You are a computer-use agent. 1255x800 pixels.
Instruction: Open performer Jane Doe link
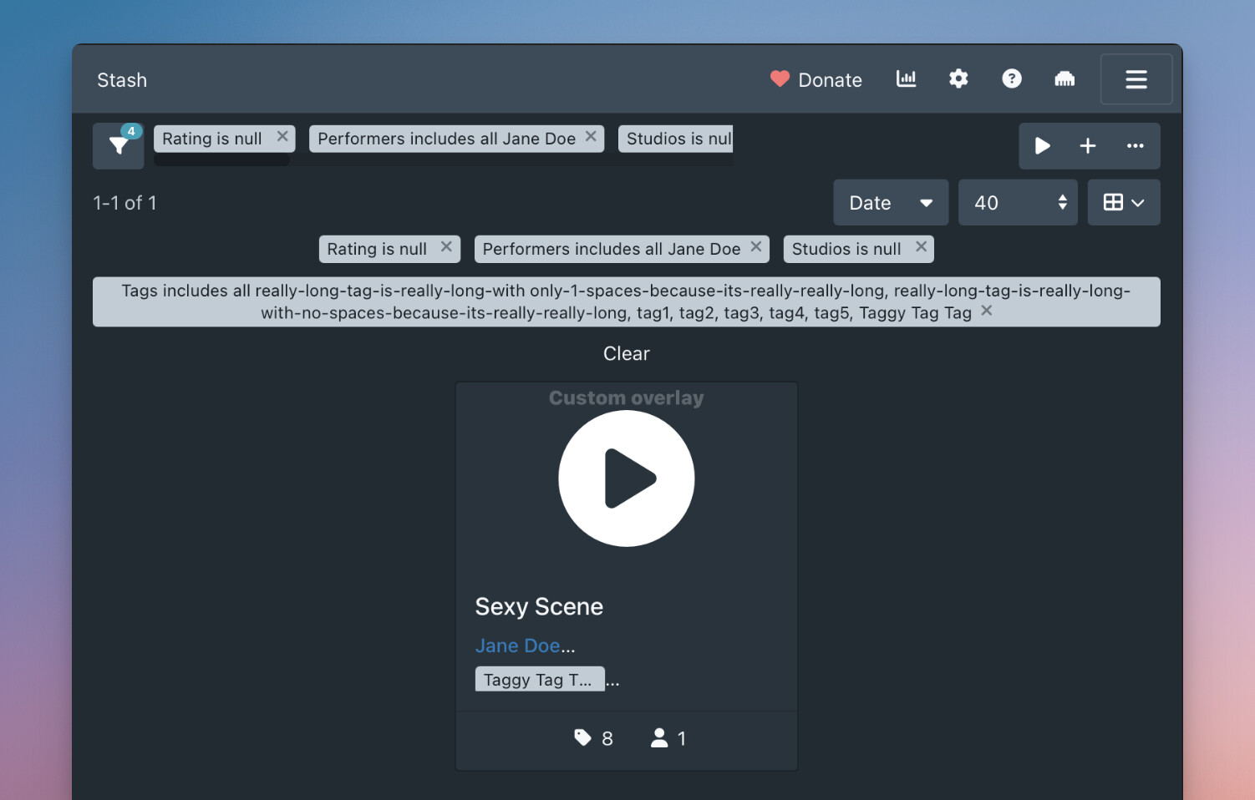tap(517, 646)
